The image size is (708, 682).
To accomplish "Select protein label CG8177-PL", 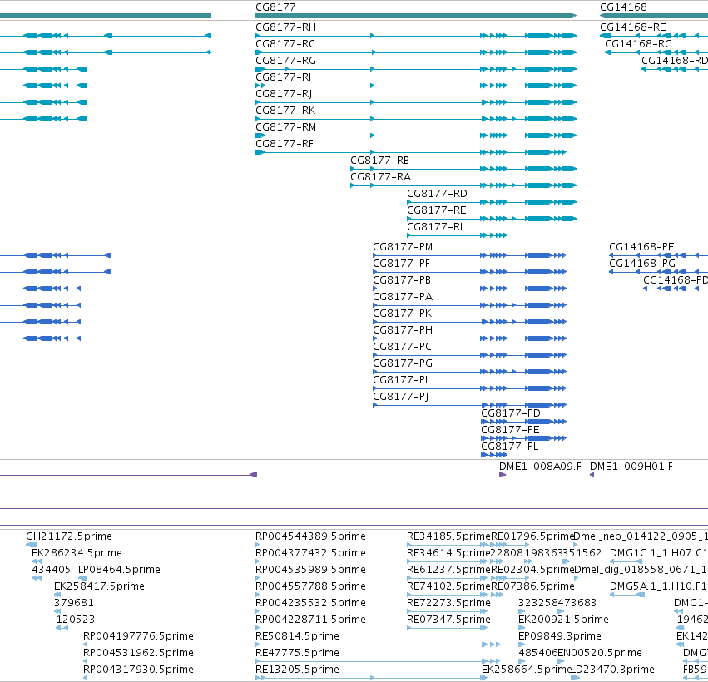I will 510,447.
